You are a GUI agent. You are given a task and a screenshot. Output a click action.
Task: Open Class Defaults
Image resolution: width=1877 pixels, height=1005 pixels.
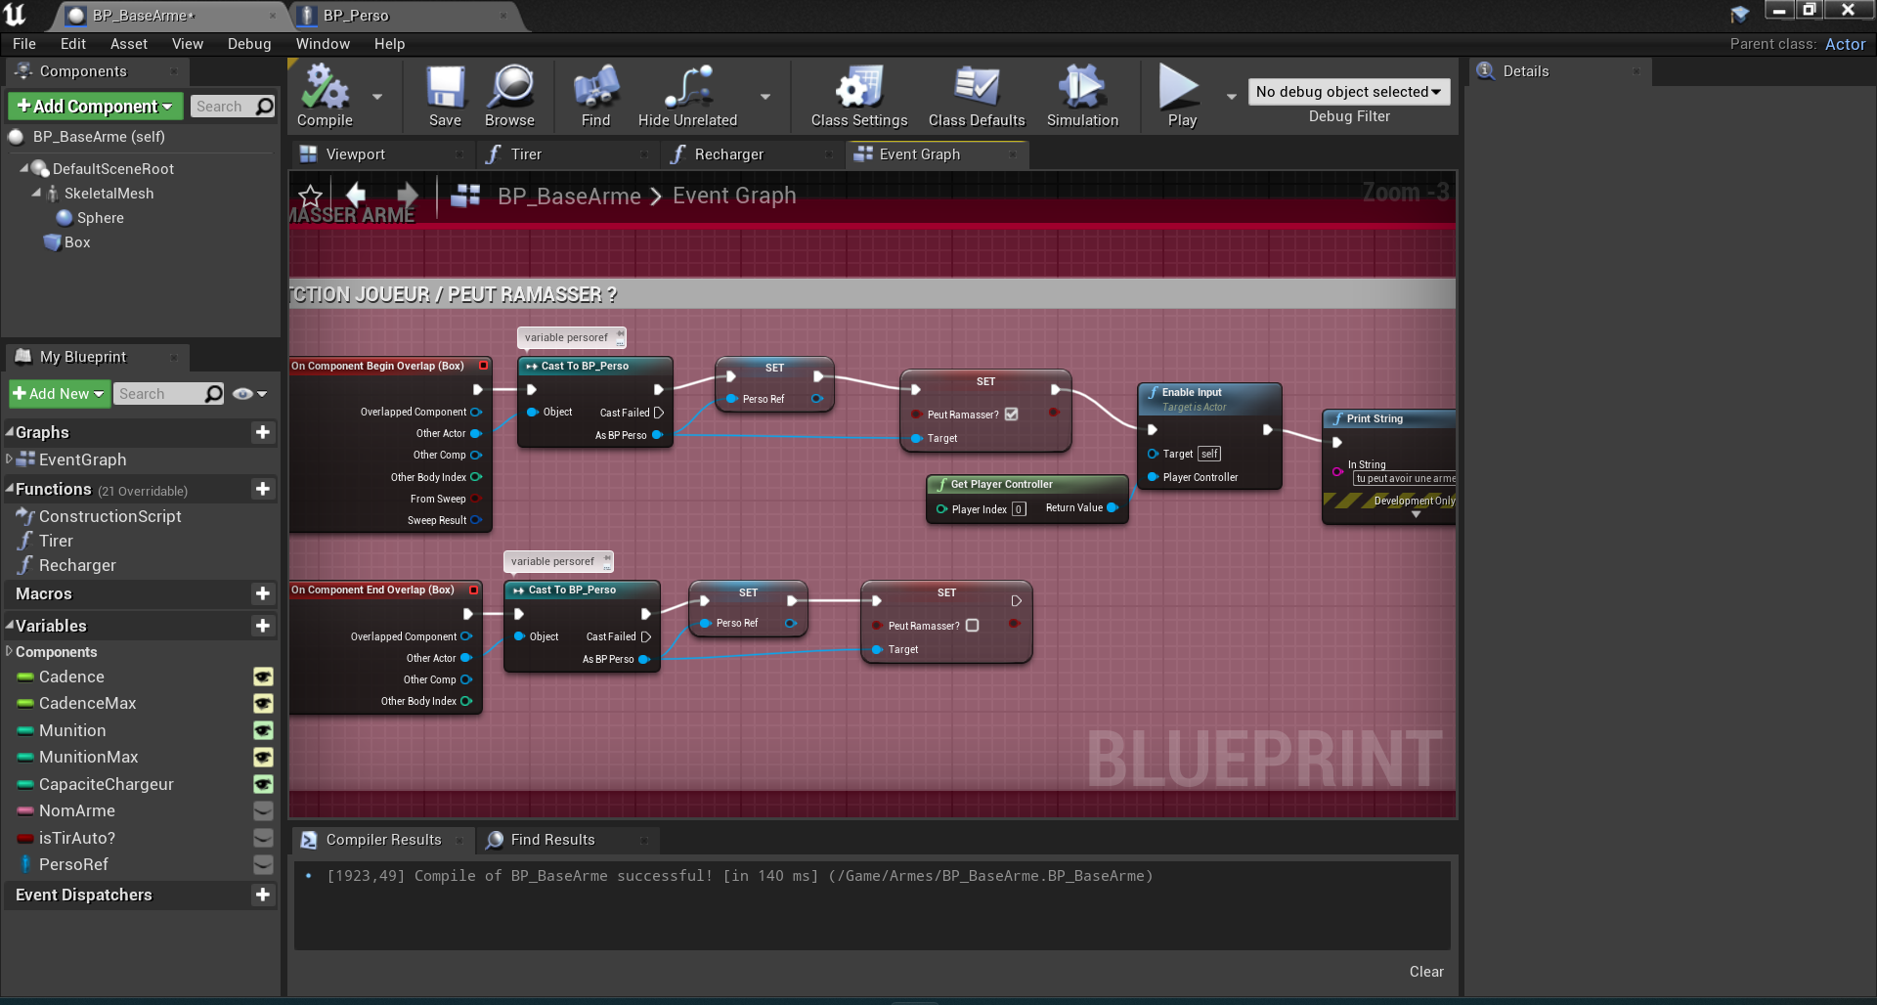click(977, 96)
